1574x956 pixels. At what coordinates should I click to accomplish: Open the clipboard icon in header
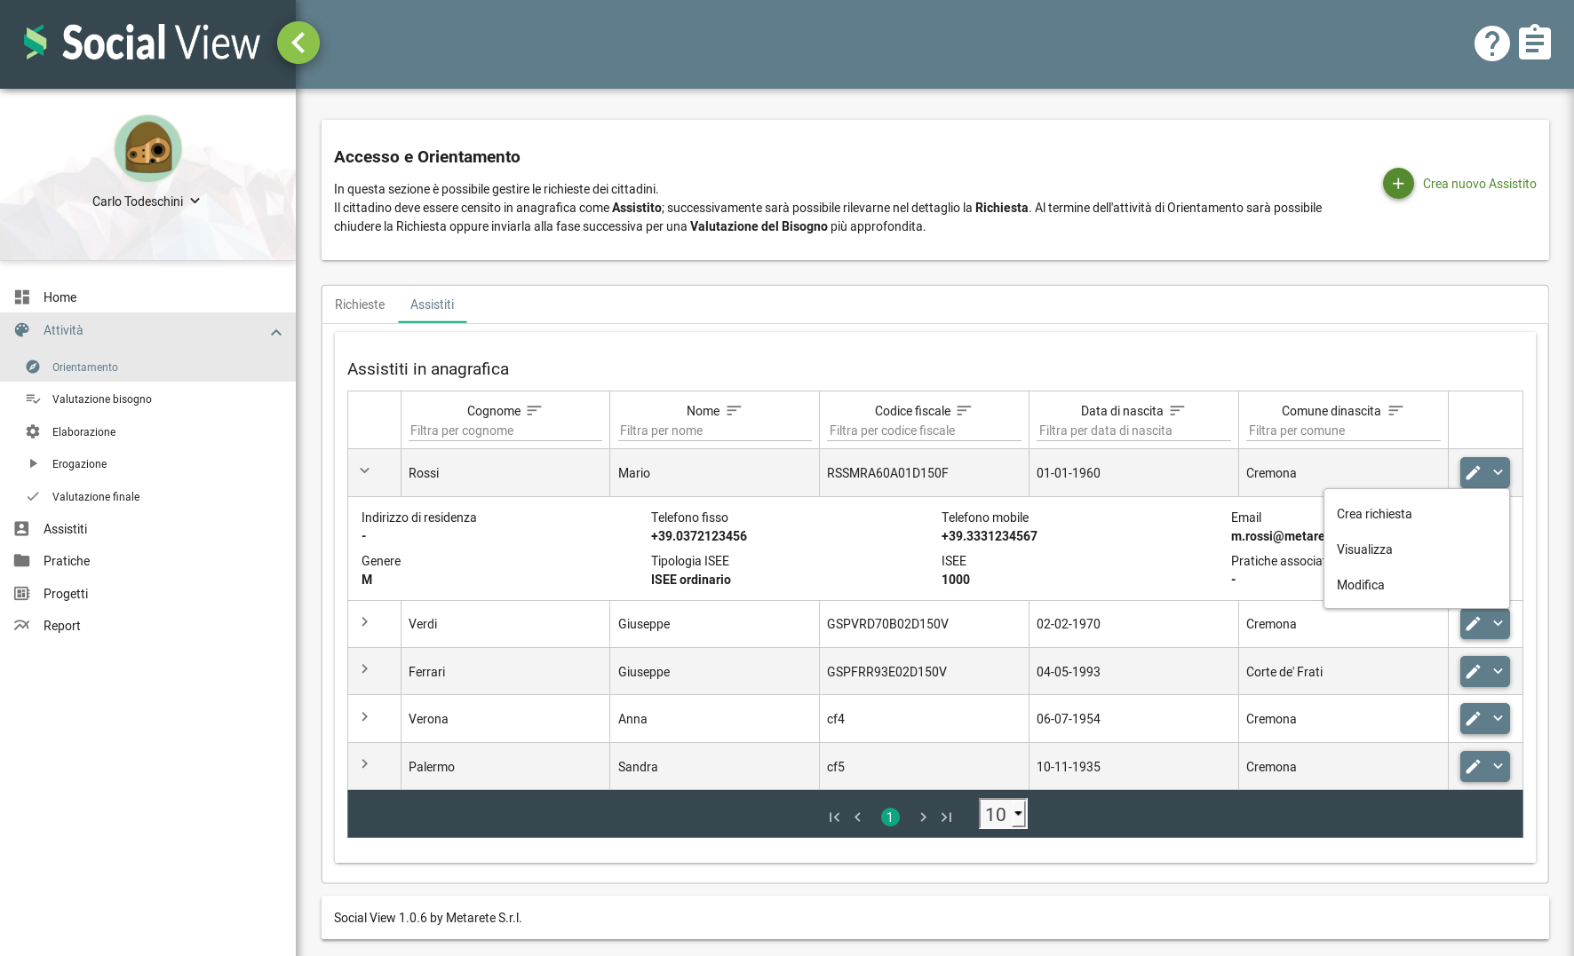[1534, 43]
